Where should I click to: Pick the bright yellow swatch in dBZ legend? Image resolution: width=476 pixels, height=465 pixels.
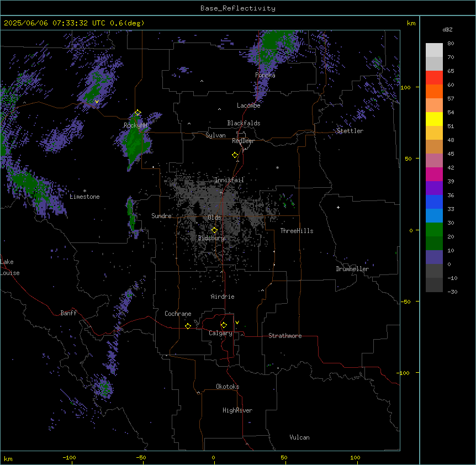coord(434,119)
